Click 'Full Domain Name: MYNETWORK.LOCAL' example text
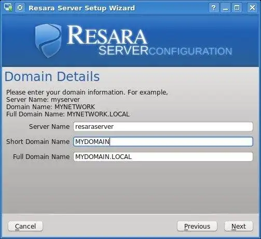261x239 pixels. [x=68, y=114]
